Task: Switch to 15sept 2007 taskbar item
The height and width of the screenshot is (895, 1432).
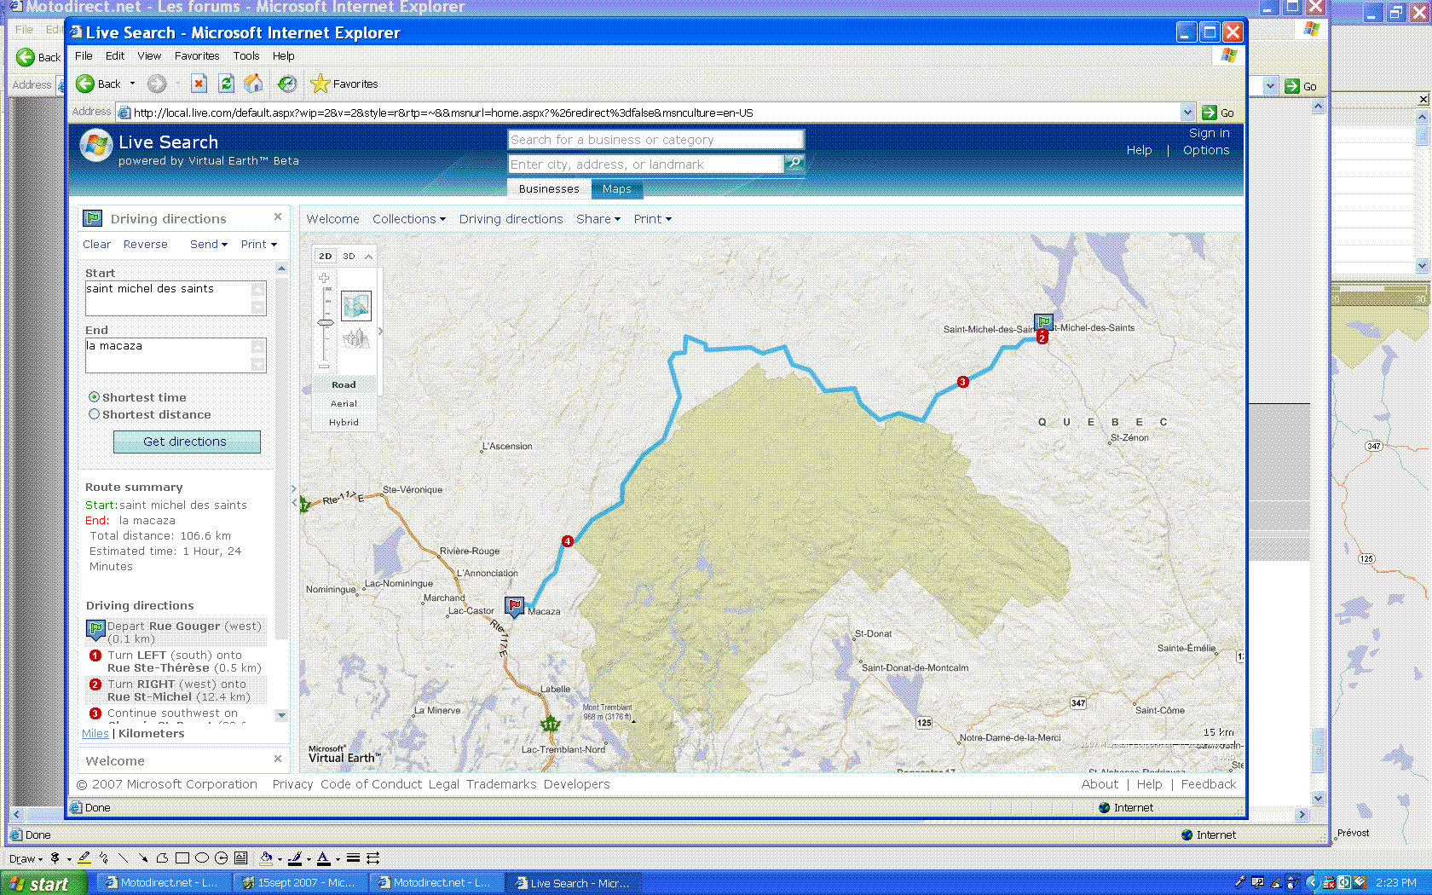Action: (301, 883)
